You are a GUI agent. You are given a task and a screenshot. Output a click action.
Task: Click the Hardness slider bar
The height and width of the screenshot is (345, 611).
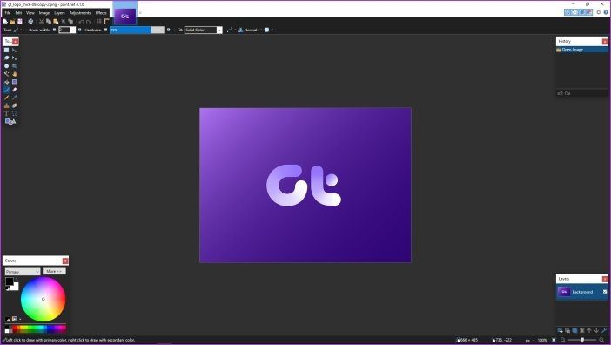tap(138, 30)
